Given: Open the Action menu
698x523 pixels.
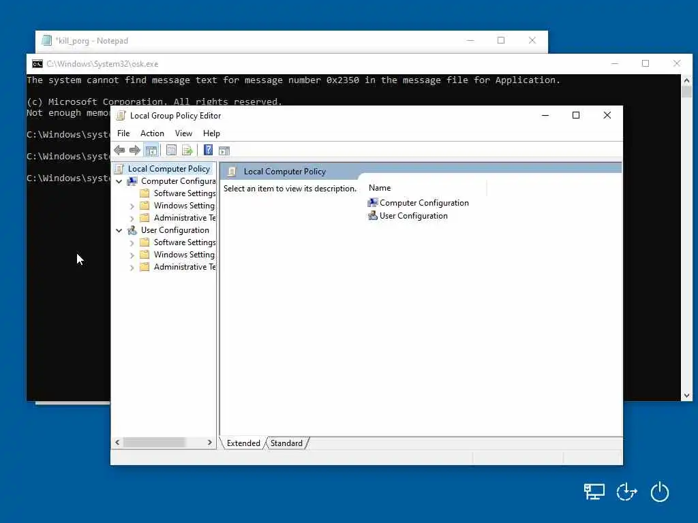Looking at the screenshot, I should (x=152, y=133).
